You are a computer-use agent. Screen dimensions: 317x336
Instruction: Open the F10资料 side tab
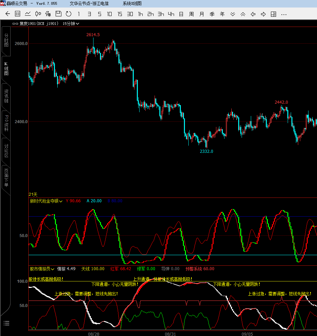pyautogui.click(x=6, y=123)
